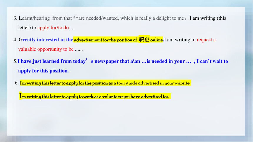Click "I am writing (this" in item 3
Viewport: 253px width, 142px height.
click(x=208, y=18)
